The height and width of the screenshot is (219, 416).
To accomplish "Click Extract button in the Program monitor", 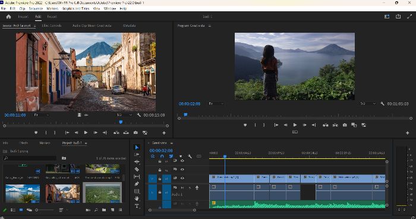I will (335, 125).
